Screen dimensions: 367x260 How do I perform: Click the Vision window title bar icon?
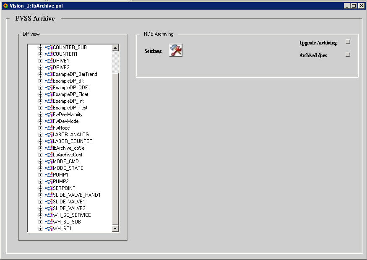point(5,6)
